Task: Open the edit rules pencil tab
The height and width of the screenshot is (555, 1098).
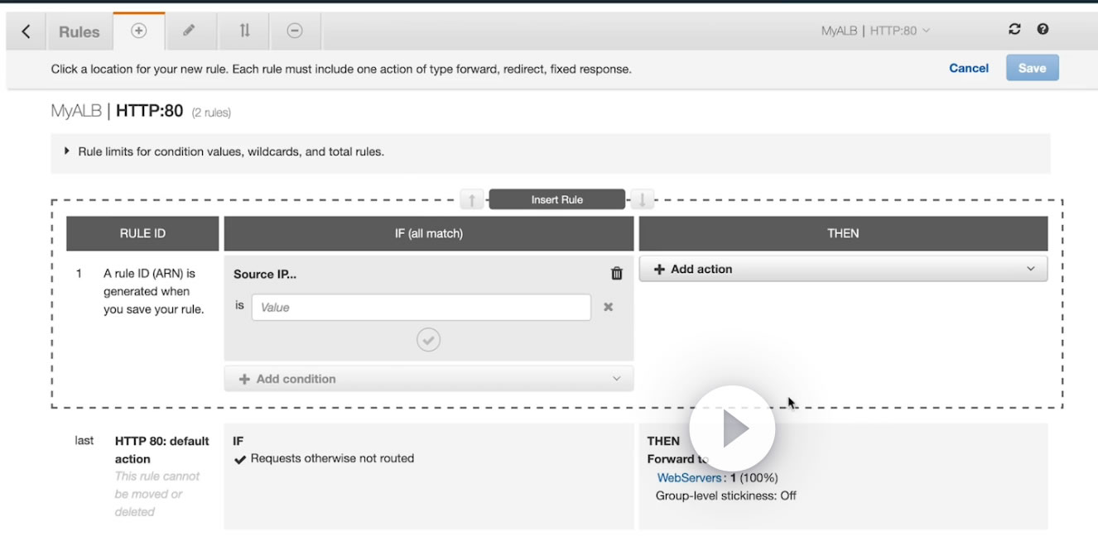Action: (x=189, y=31)
